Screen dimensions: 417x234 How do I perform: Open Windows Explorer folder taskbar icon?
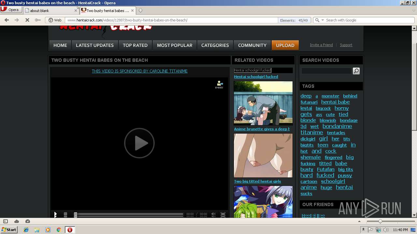click(37, 230)
